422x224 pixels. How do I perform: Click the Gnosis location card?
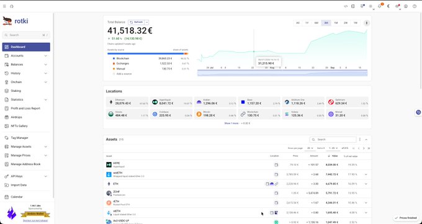coord(127,114)
